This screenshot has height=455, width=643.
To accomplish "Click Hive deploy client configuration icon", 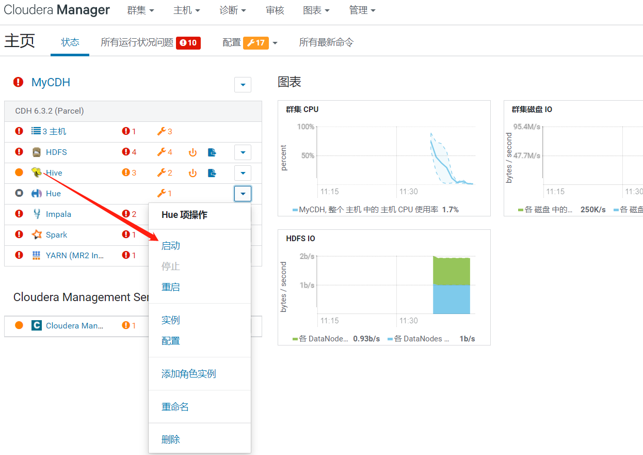I will [x=212, y=173].
